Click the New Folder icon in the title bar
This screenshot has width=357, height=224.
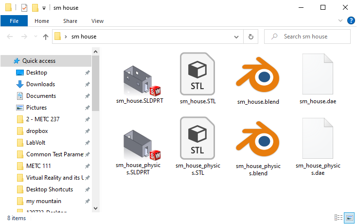coord(35,8)
